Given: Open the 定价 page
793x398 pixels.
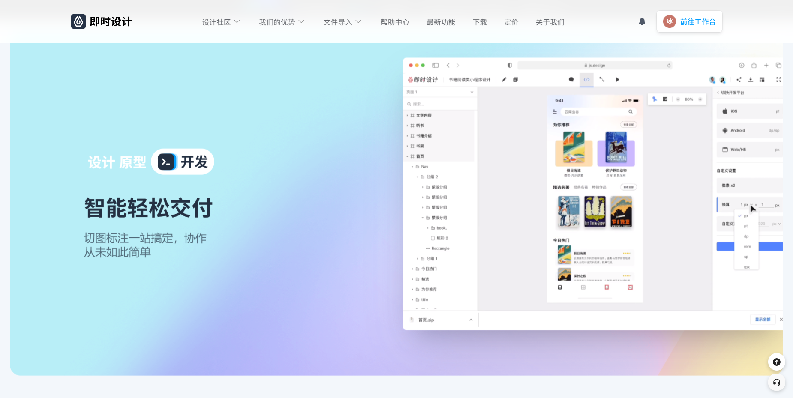Looking at the screenshot, I should (511, 22).
